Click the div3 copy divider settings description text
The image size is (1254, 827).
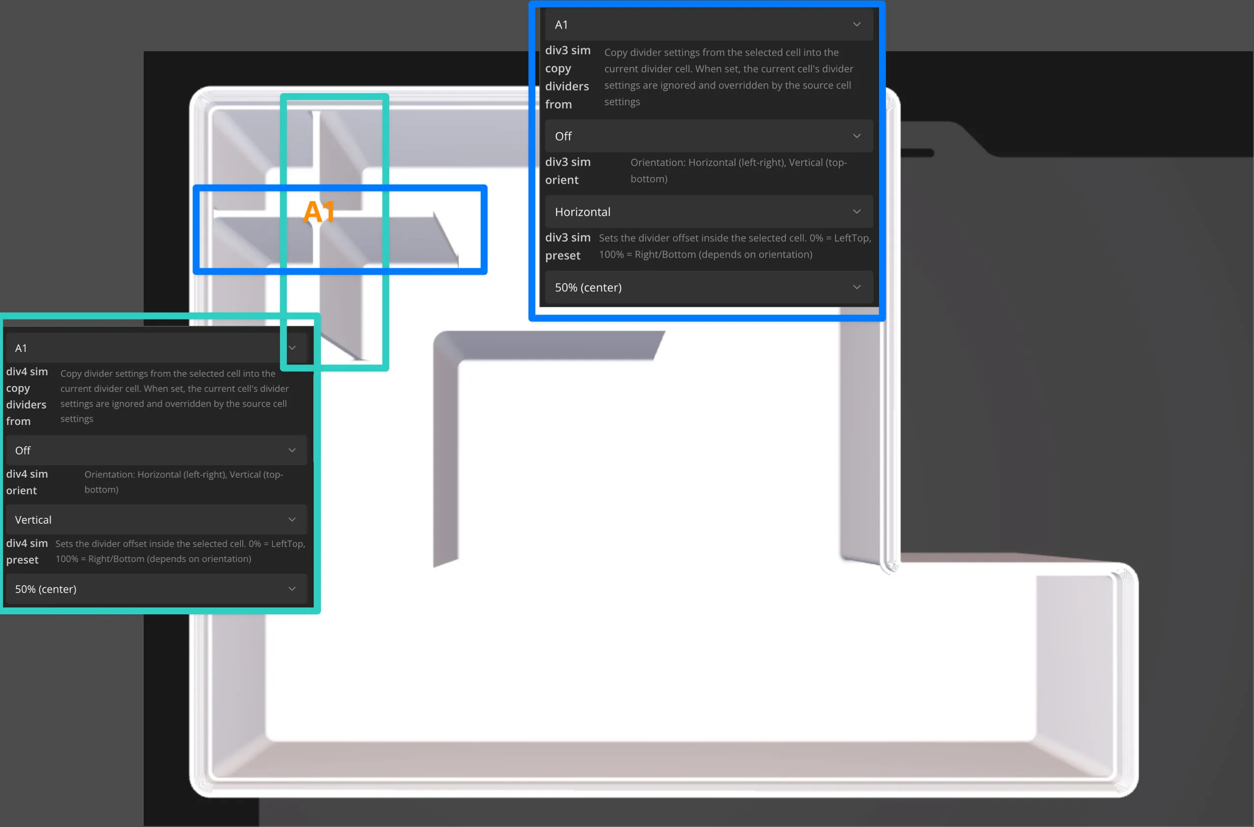pos(729,77)
